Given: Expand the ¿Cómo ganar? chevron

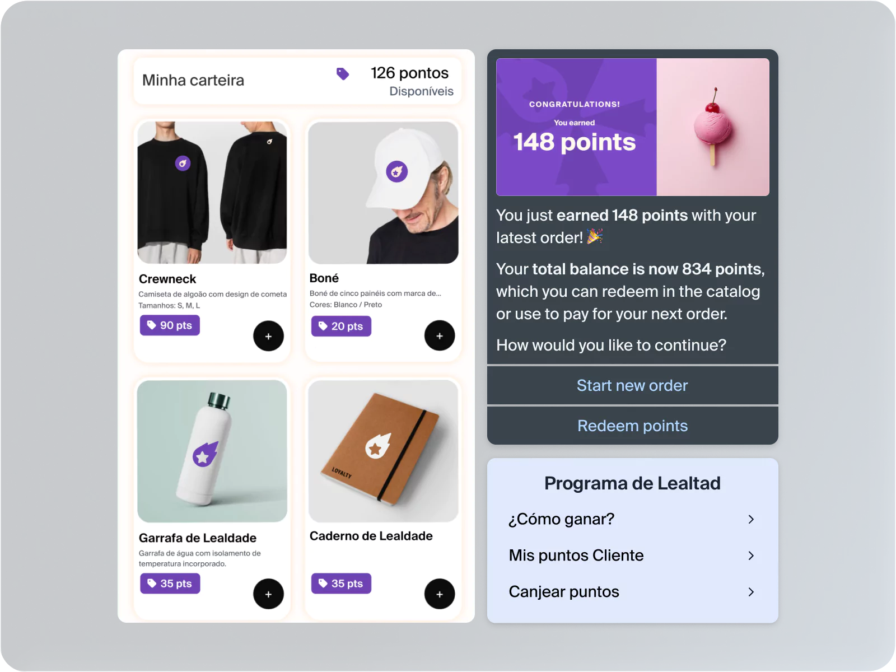Looking at the screenshot, I should [x=751, y=519].
